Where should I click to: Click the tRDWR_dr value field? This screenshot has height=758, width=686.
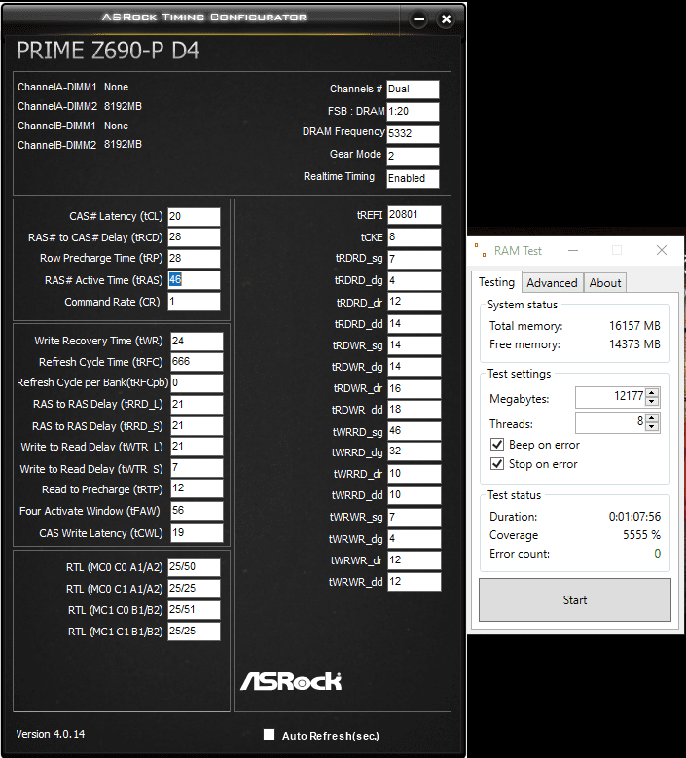click(415, 388)
